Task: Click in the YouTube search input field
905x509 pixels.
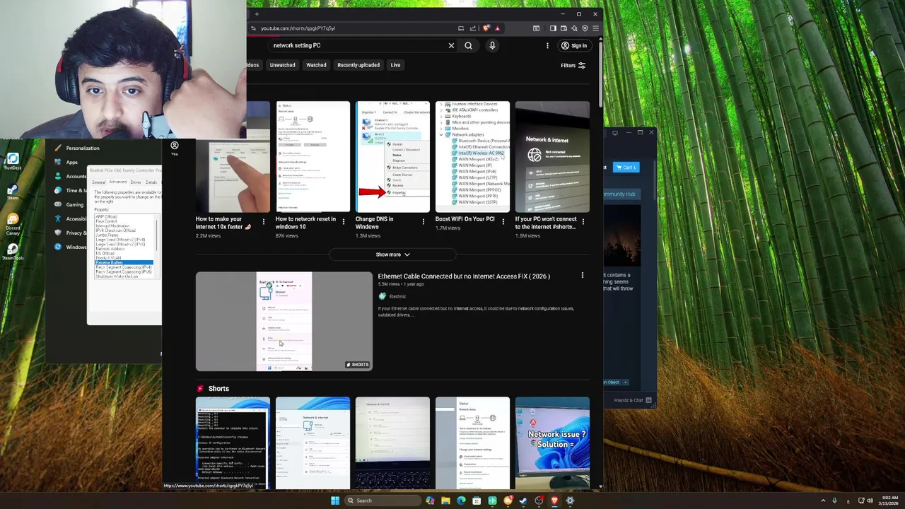Action: pos(357,45)
